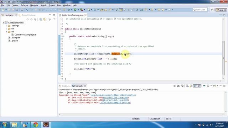Click the editor horizontal scroll right arrow
The width and height of the screenshot is (228, 128).
(x=221, y=81)
